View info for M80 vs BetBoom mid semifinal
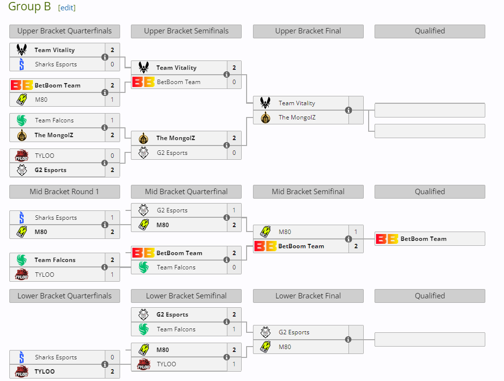Image resolution: width=504 pixels, height=381 pixels. coord(348,239)
